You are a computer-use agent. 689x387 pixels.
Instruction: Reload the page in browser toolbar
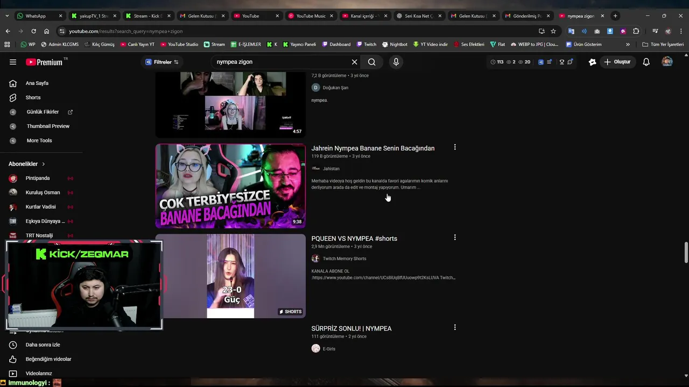pyautogui.click(x=33, y=31)
